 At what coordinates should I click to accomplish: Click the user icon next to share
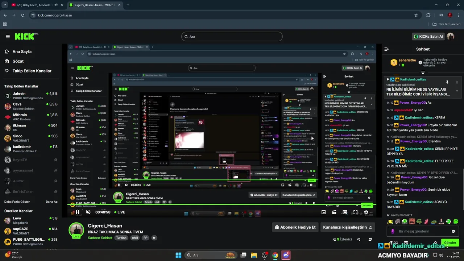[370, 239]
